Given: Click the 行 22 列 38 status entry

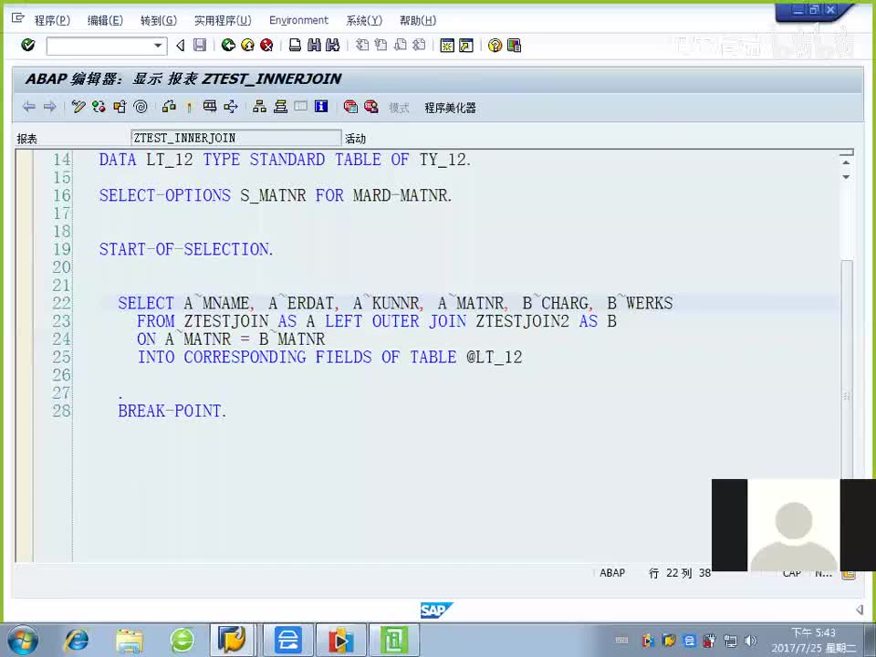Looking at the screenshot, I should coord(679,573).
